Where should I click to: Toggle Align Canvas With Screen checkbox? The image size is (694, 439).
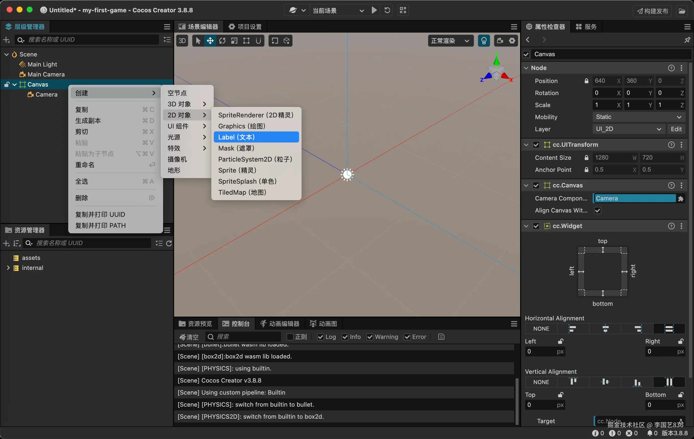pyautogui.click(x=598, y=210)
